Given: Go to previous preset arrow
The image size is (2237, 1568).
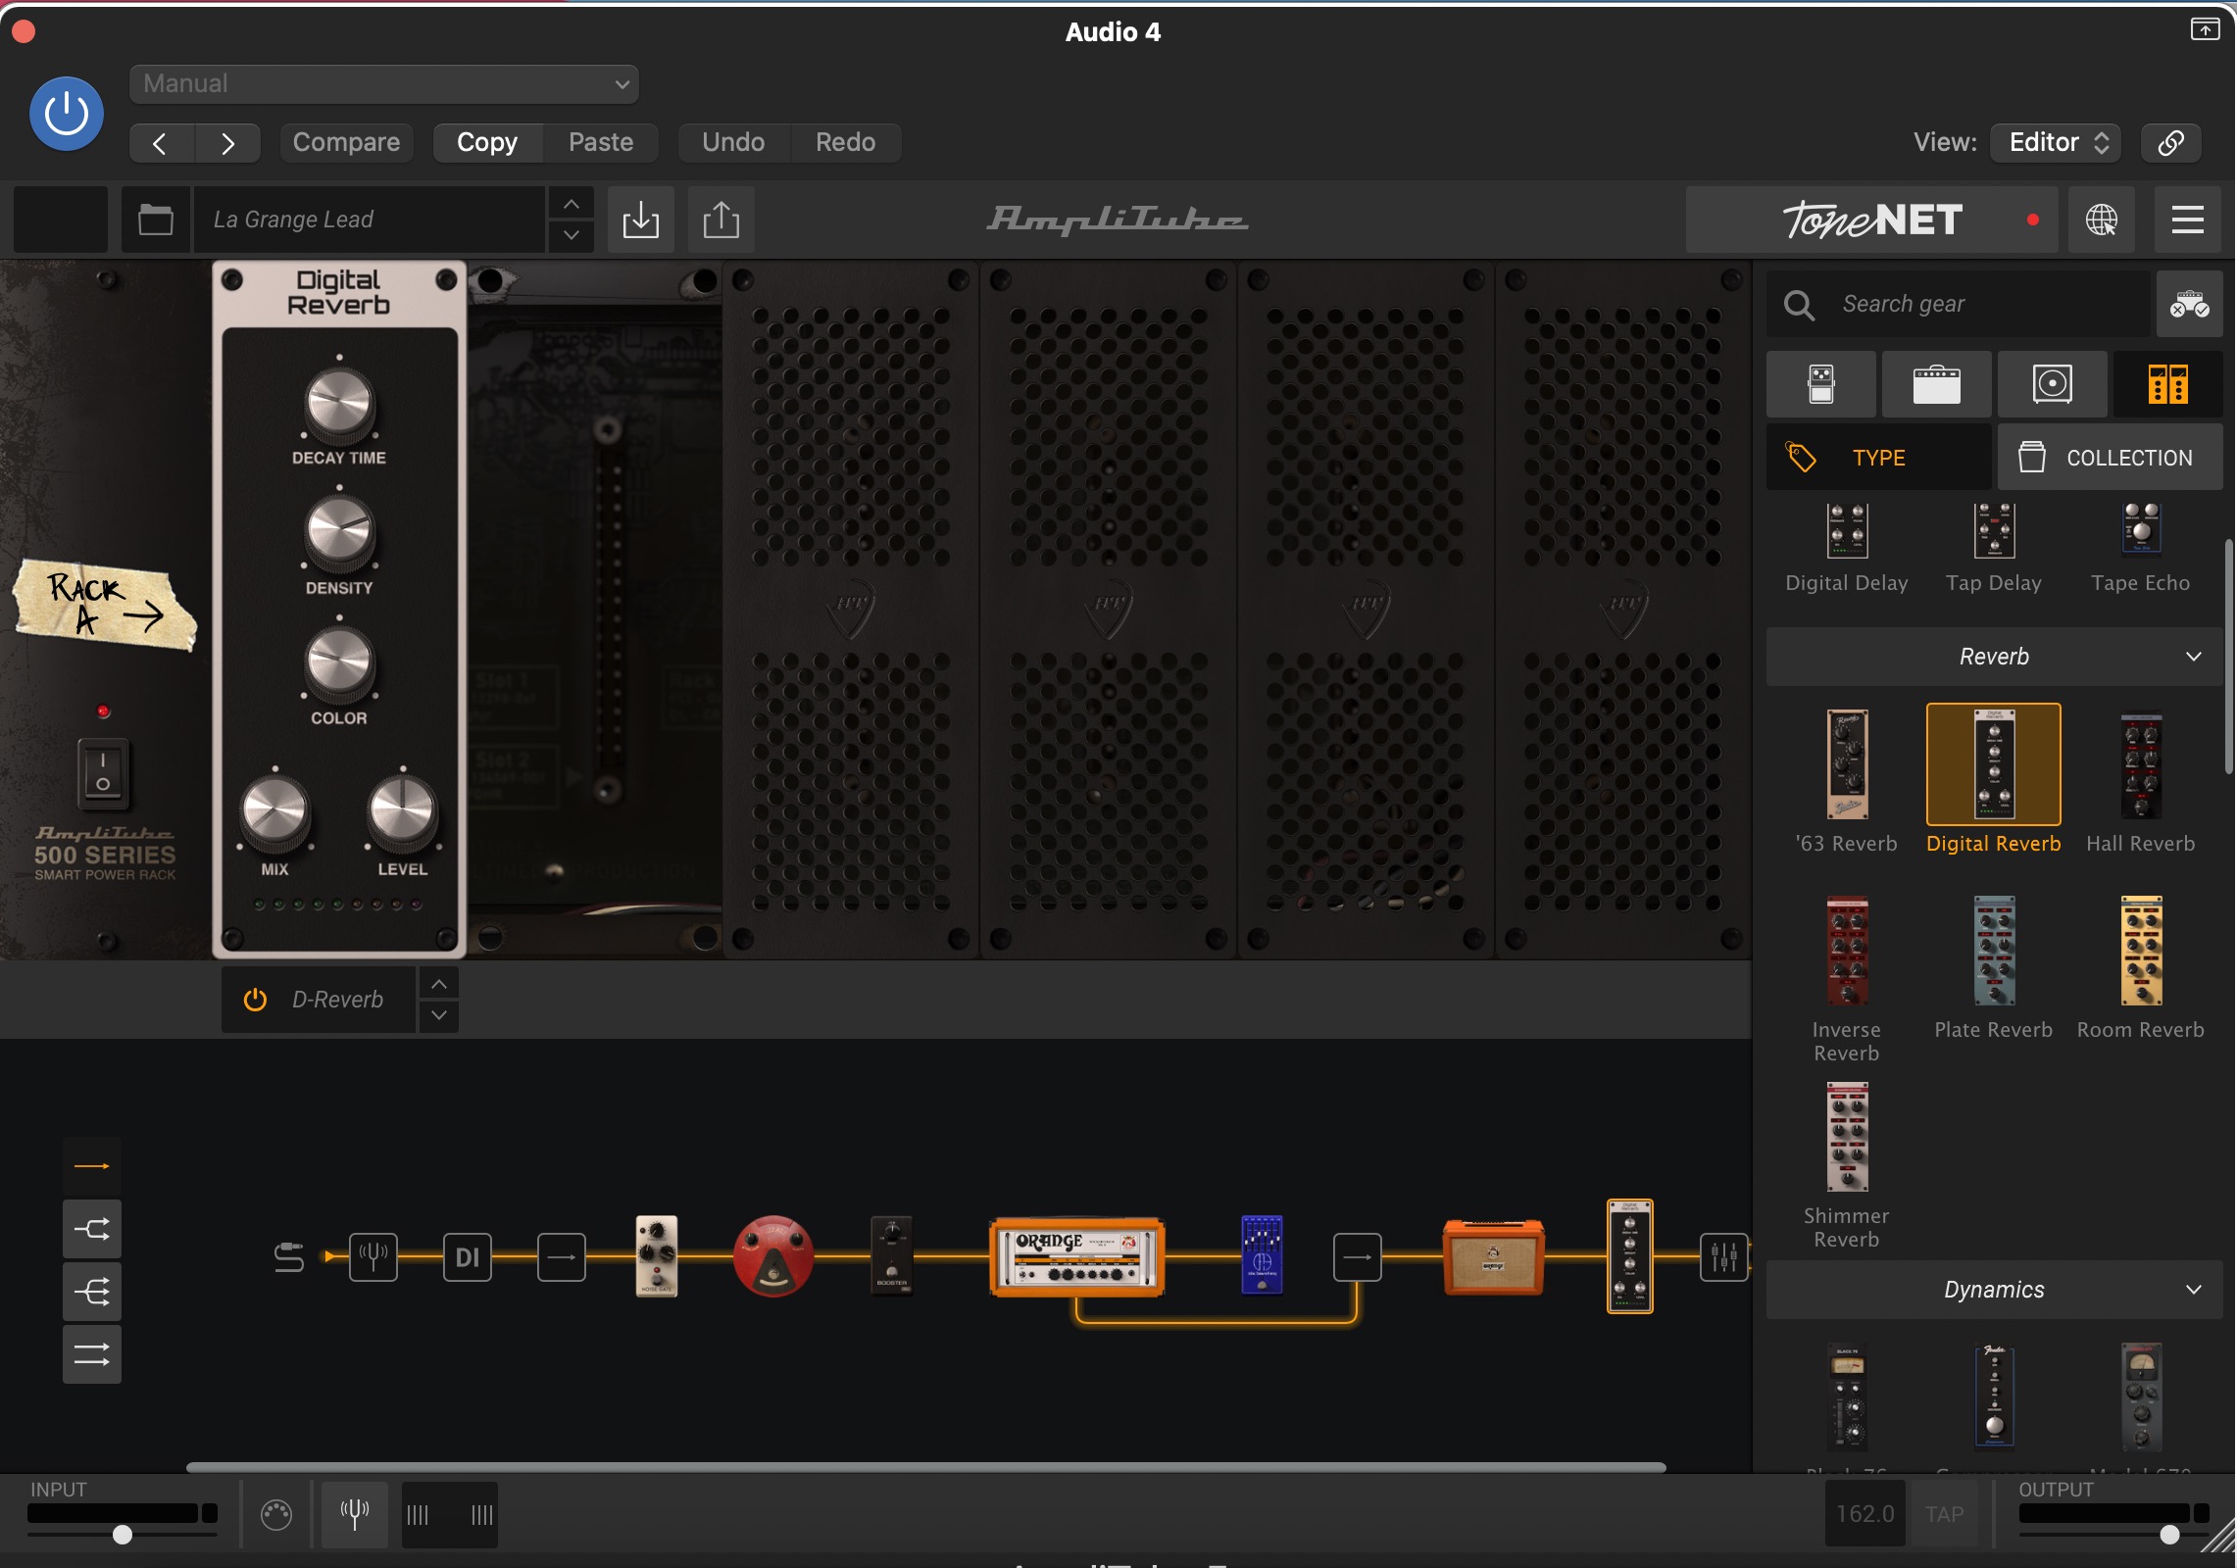Looking at the screenshot, I should coord(161,143).
